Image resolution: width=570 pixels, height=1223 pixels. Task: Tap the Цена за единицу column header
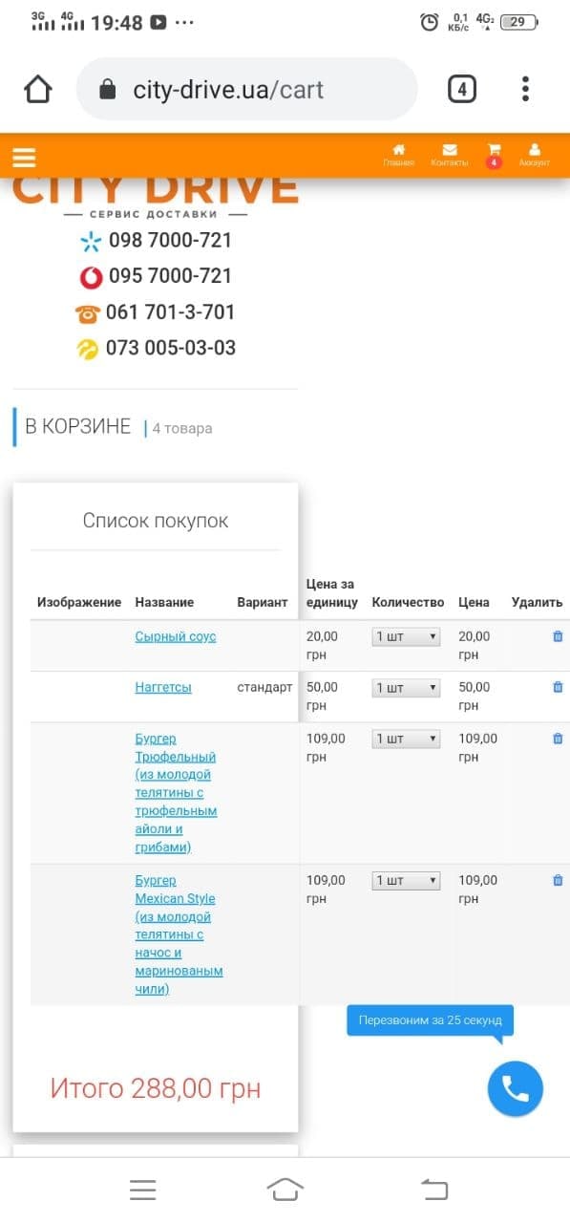click(x=332, y=593)
